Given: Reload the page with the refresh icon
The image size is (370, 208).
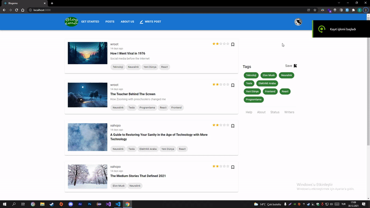Looking at the screenshot, I should pyautogui.click(x=17, y=10).
